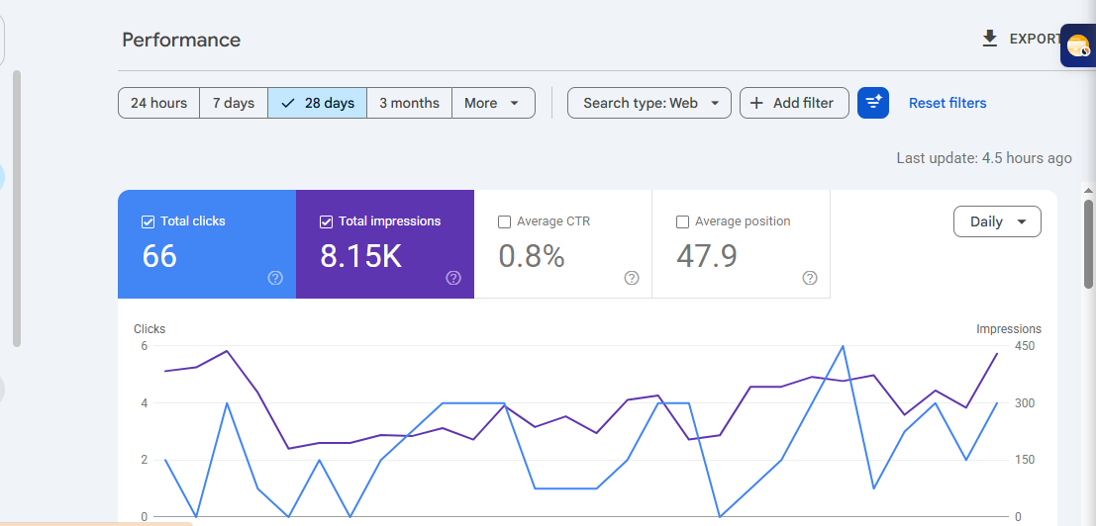Select the 24 hours date range

[158, 103]
